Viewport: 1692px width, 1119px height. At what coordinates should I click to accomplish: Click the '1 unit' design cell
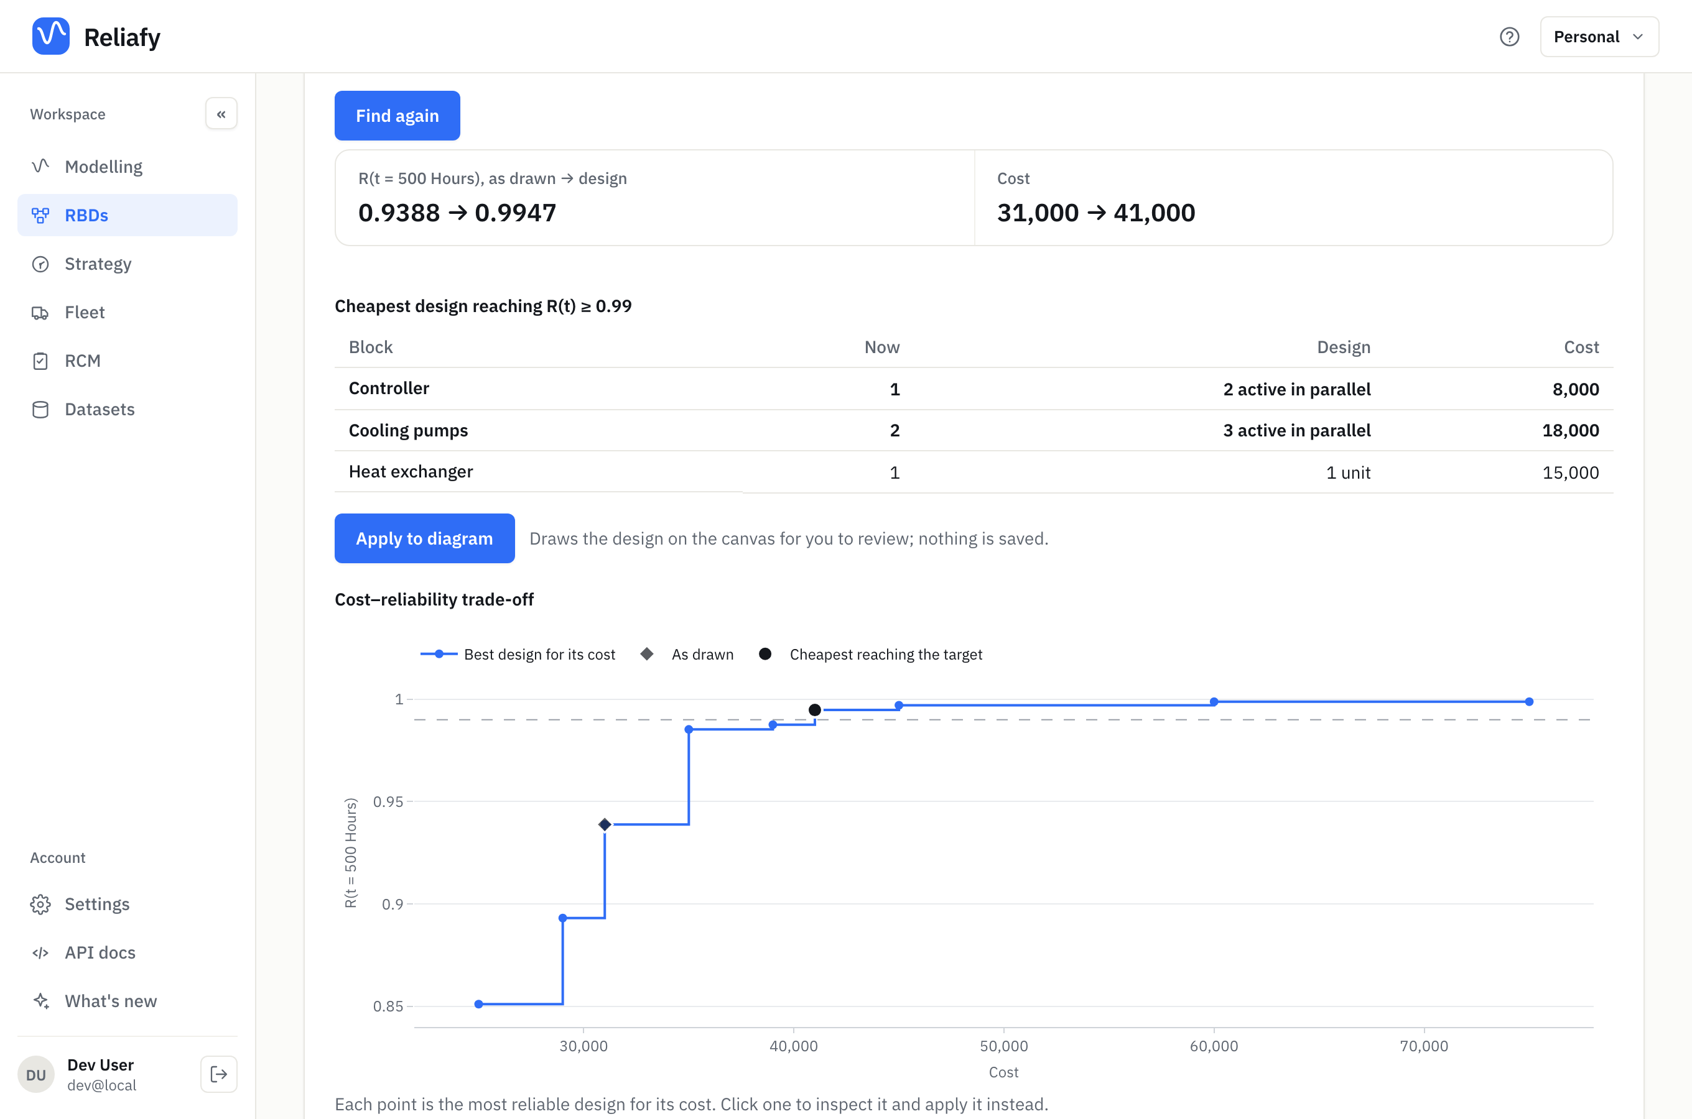1348,472
